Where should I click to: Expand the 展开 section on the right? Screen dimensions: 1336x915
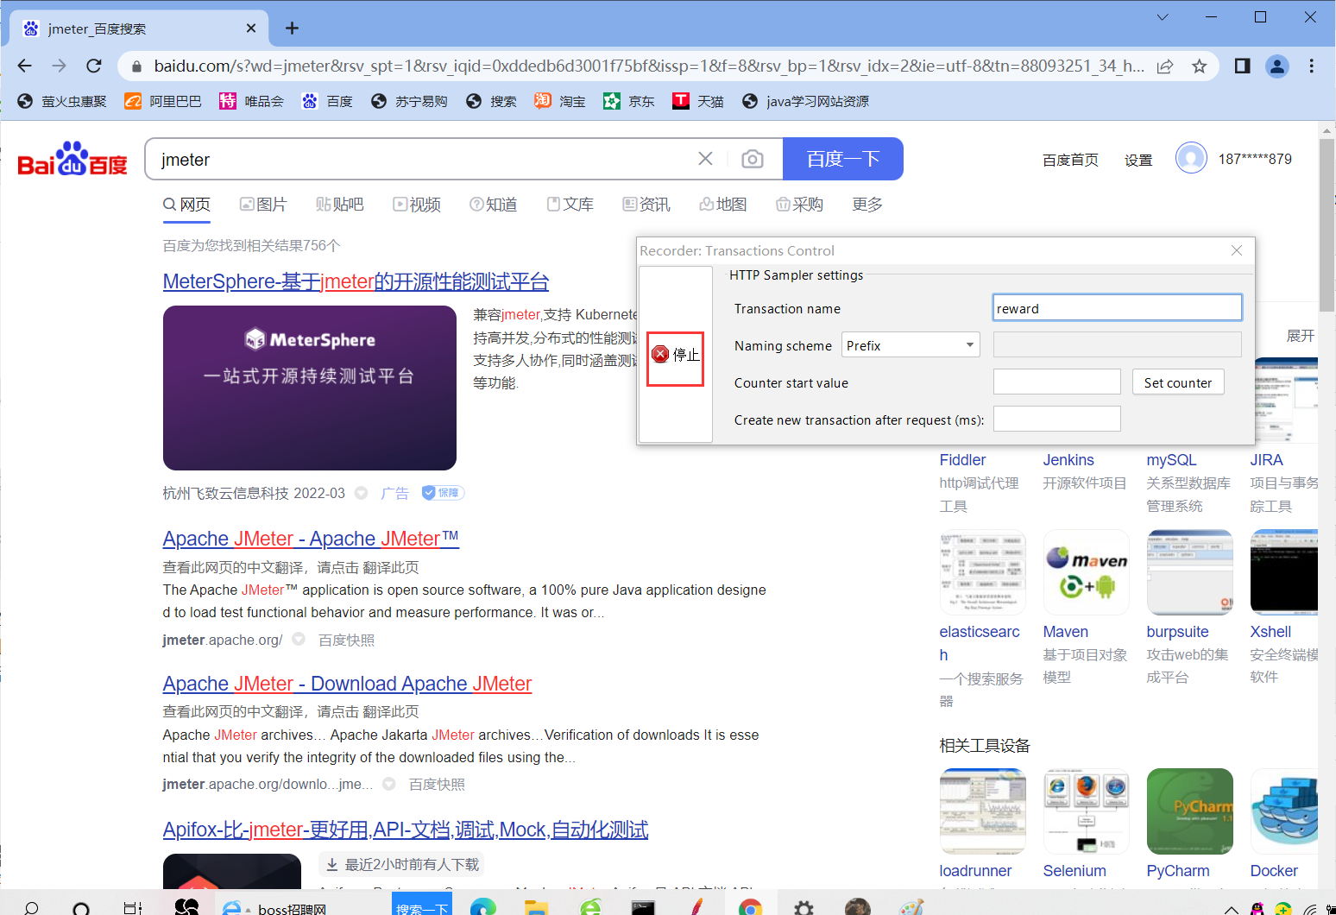[1300, 336]
